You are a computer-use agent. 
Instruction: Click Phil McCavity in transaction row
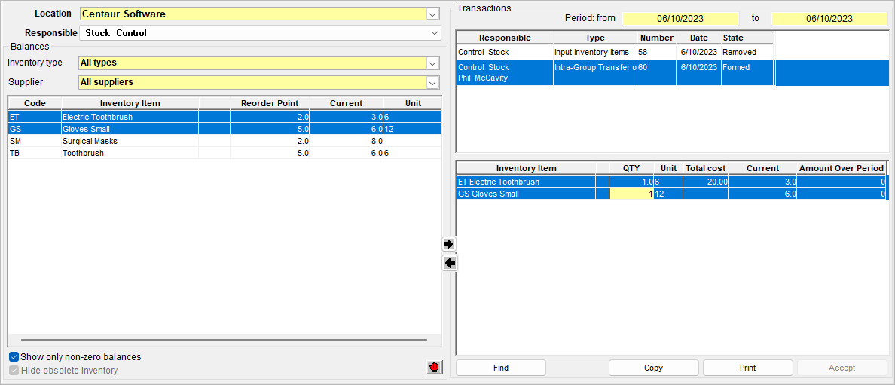(483, 78)
